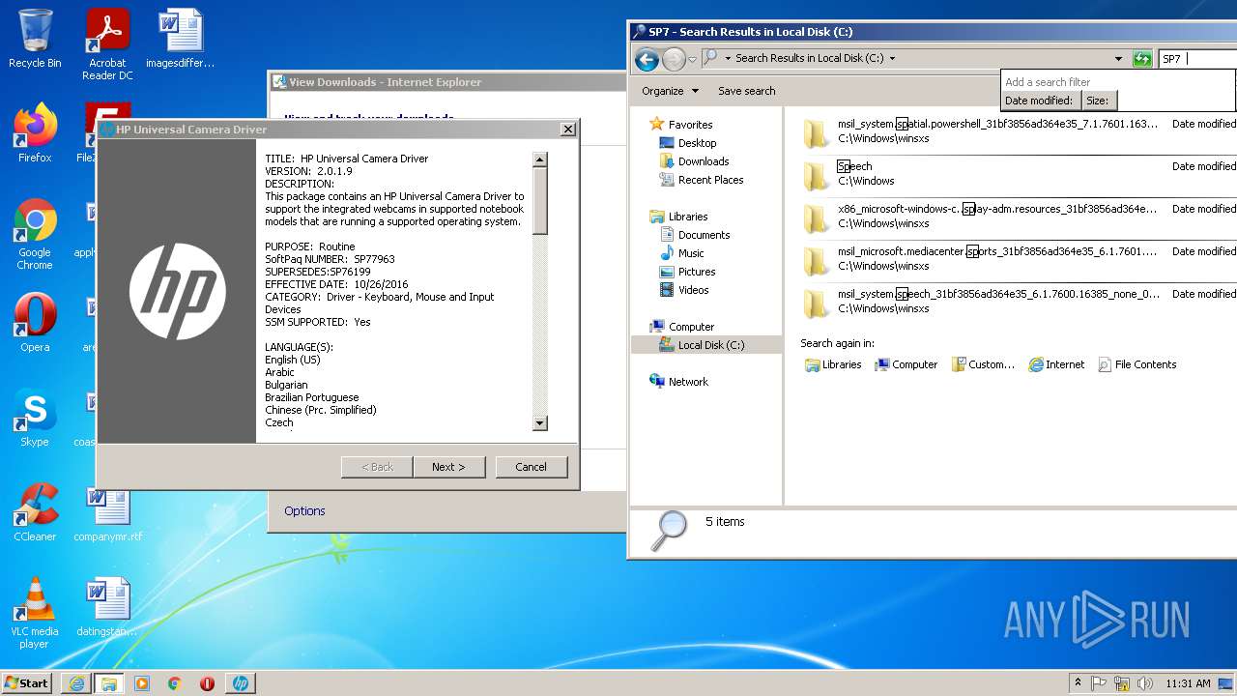Select Favorites in navigation pane
1237x696 pixels.
(680, 125)
